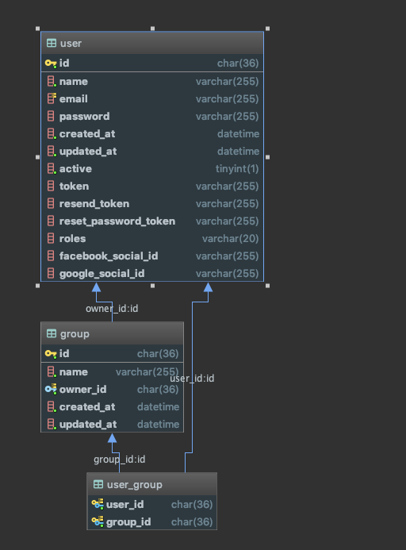The height and width of the screenshot is (550, 406).
Task: Click the arrowhead pointing into group table
Action: click(x=112, y=438)
